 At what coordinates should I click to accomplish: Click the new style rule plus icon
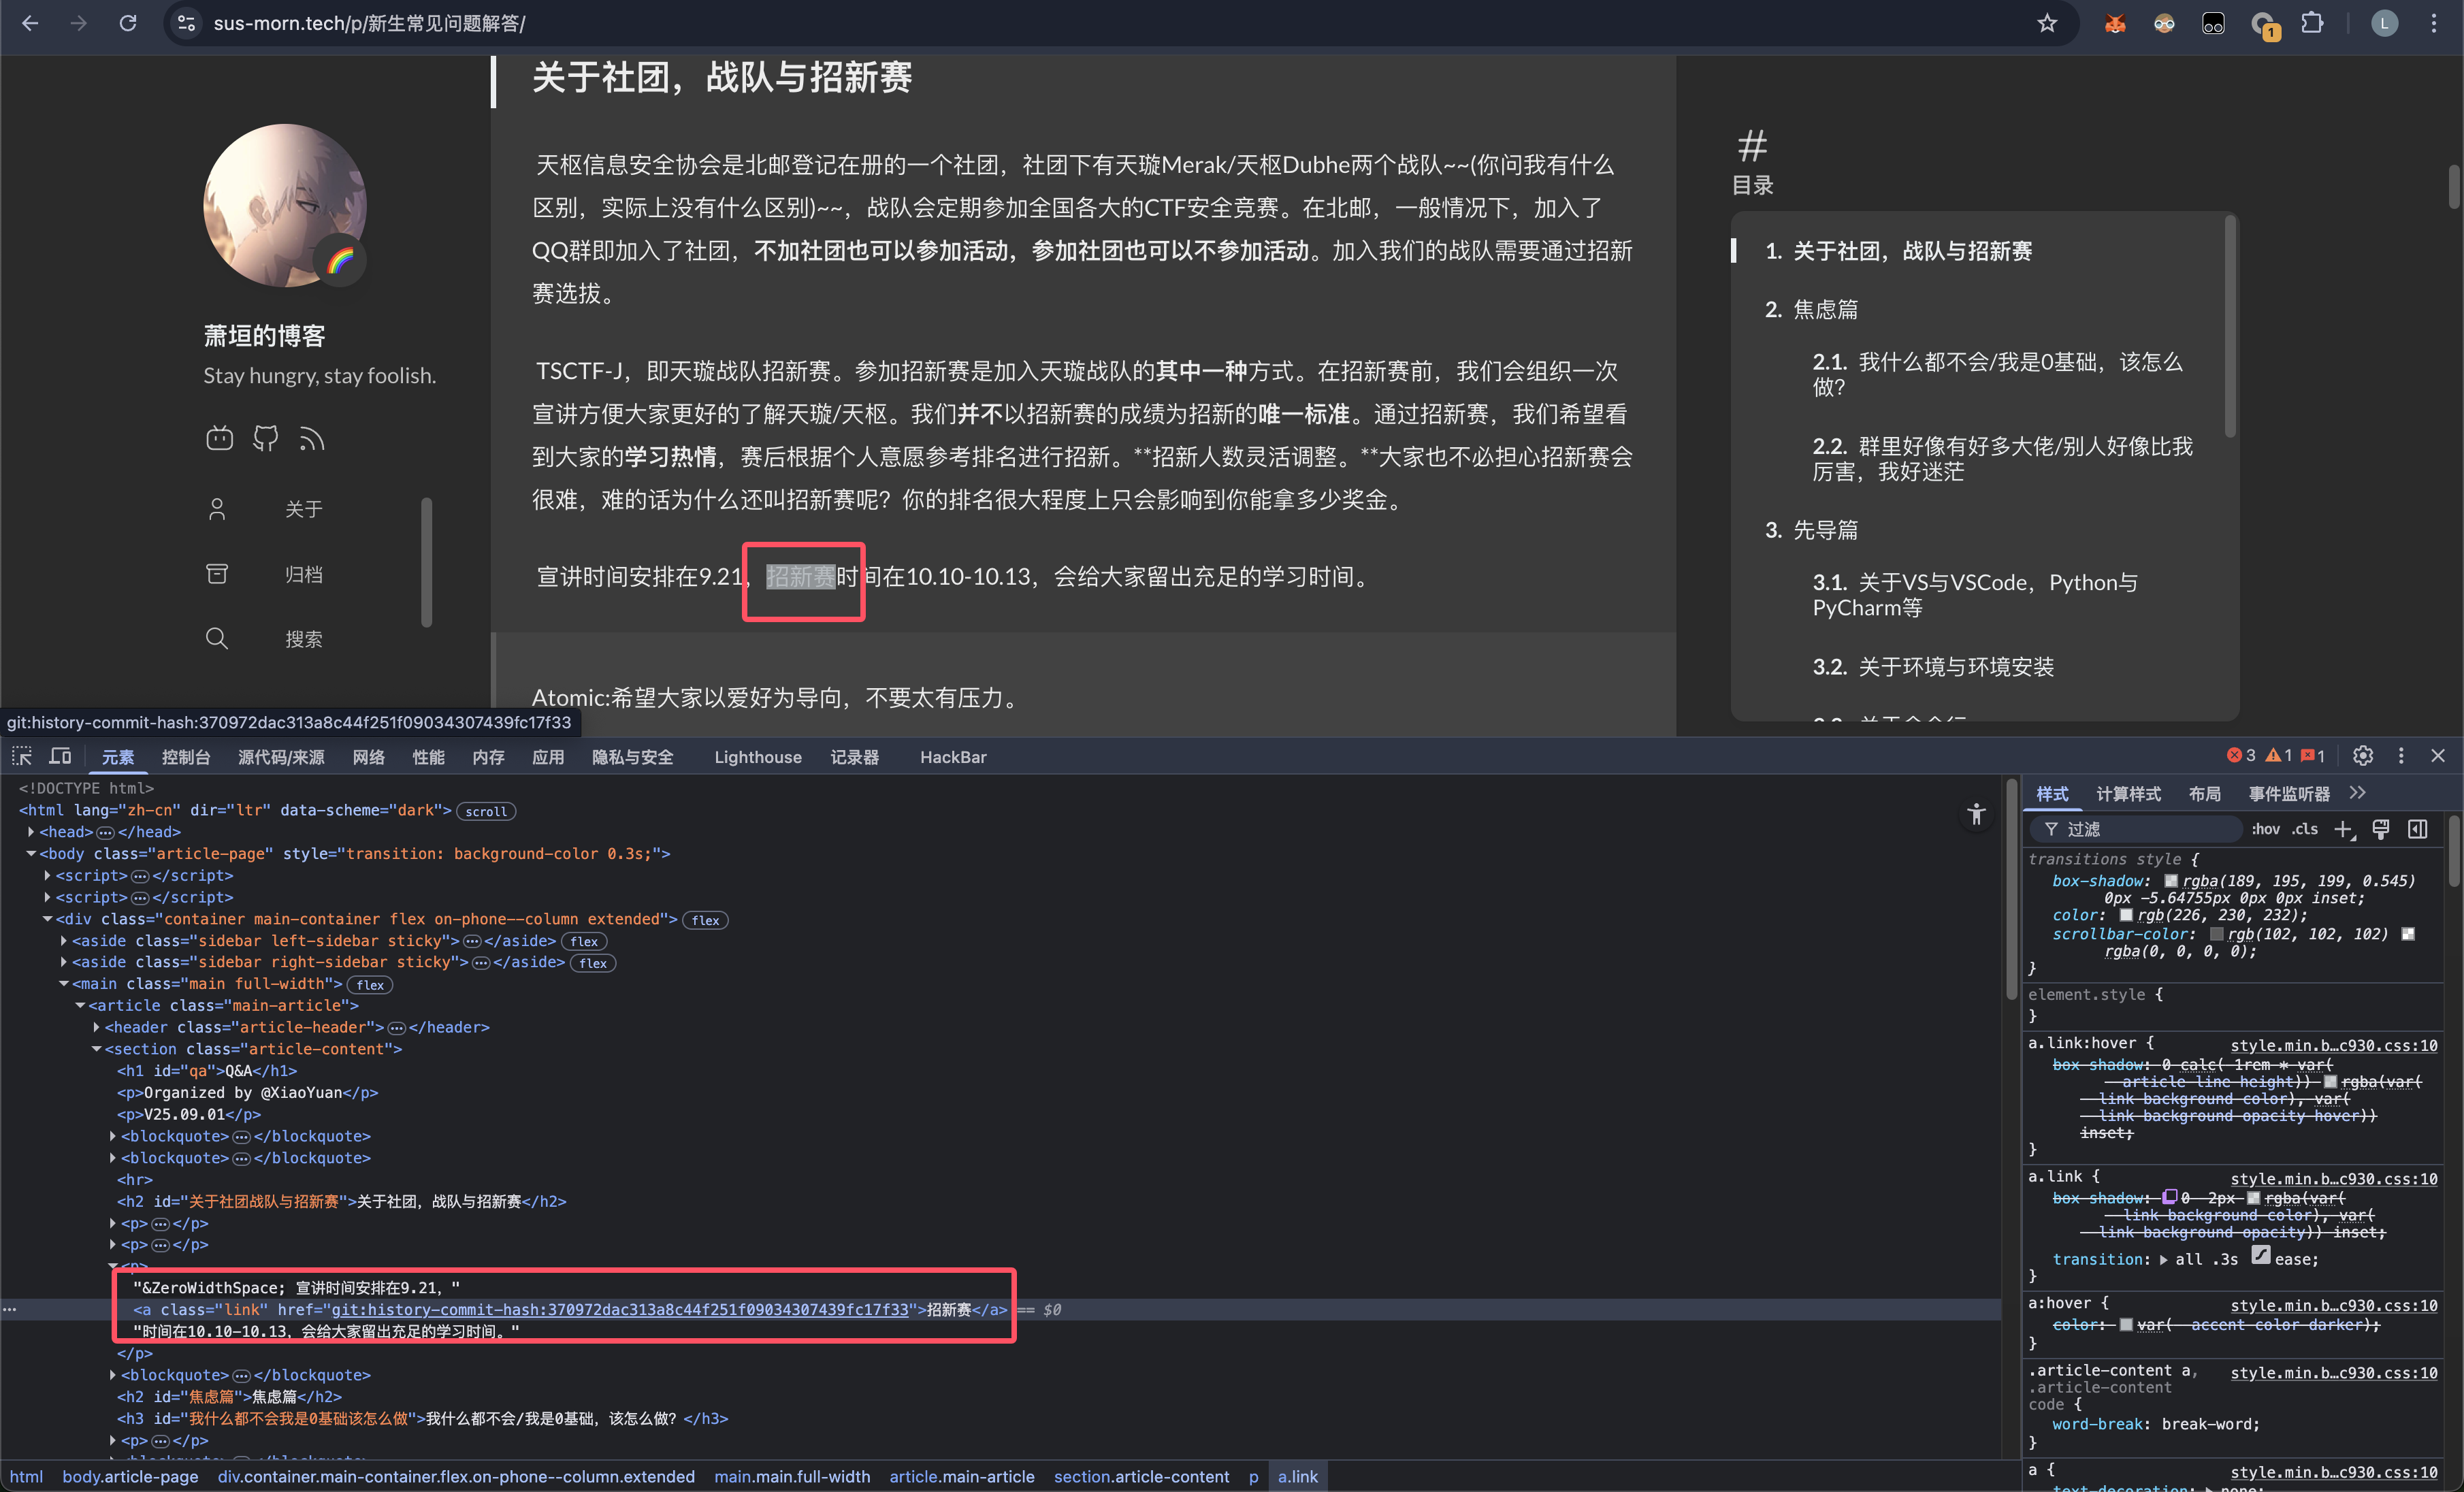point(2343,829)
